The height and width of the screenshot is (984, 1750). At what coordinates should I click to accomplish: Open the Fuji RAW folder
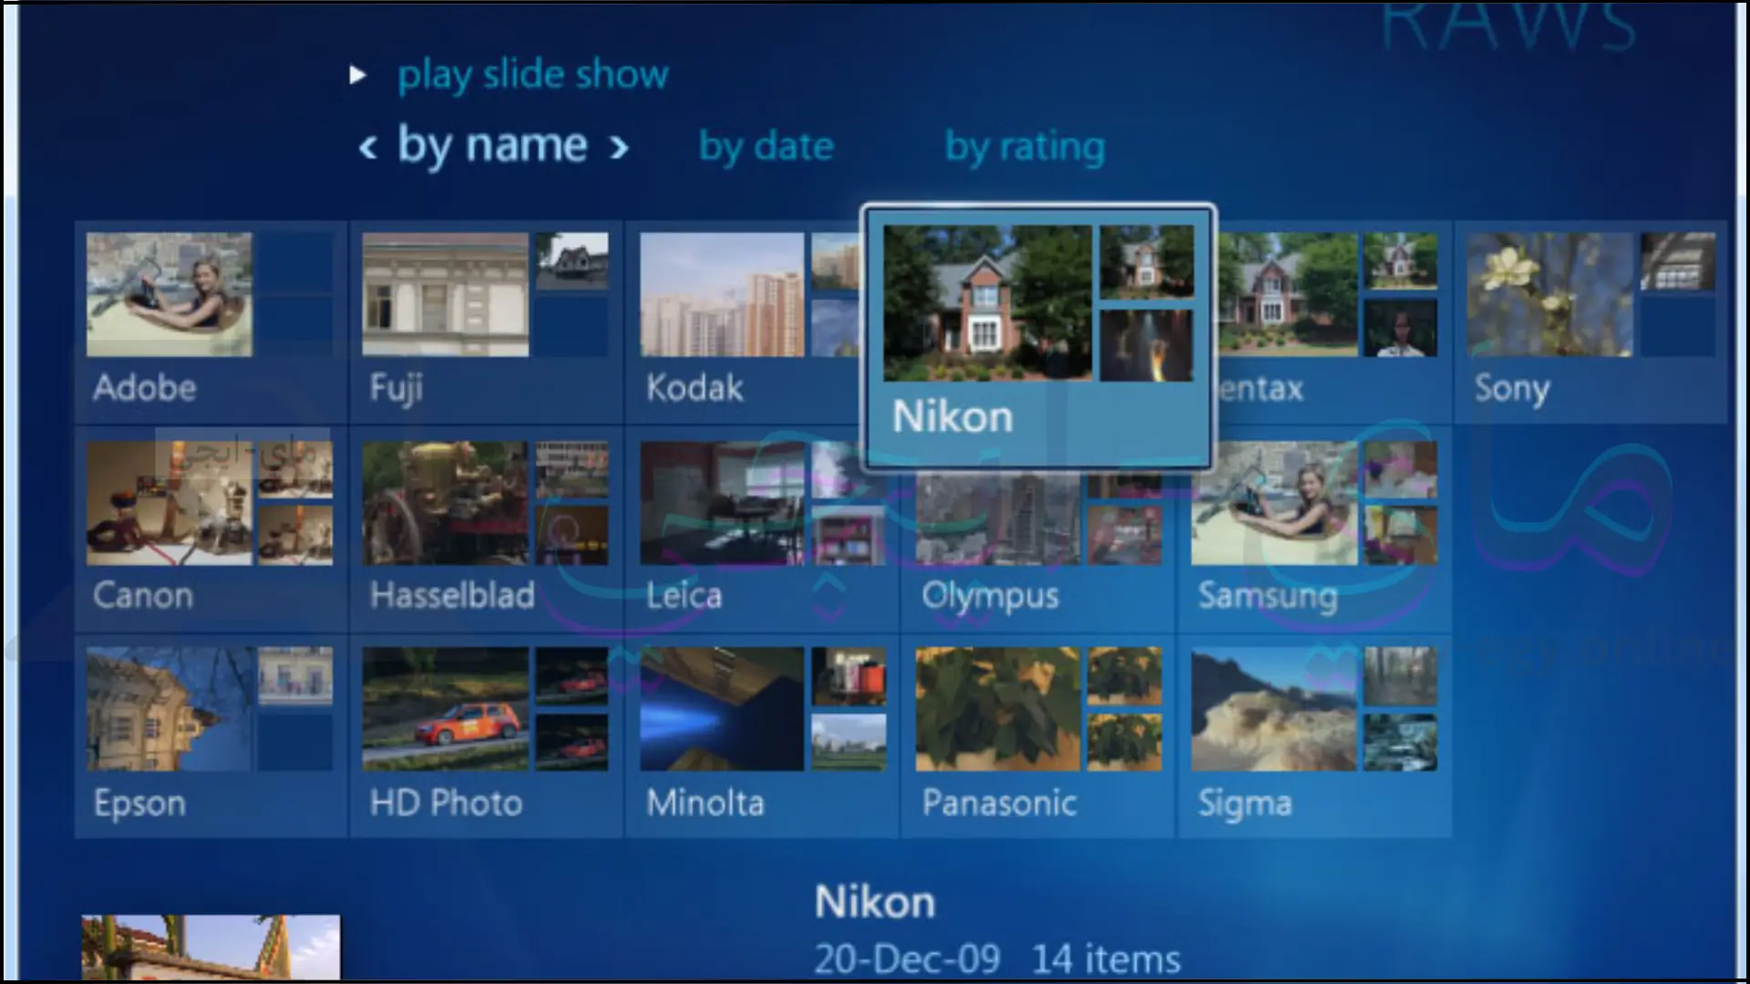pos(487,318)
